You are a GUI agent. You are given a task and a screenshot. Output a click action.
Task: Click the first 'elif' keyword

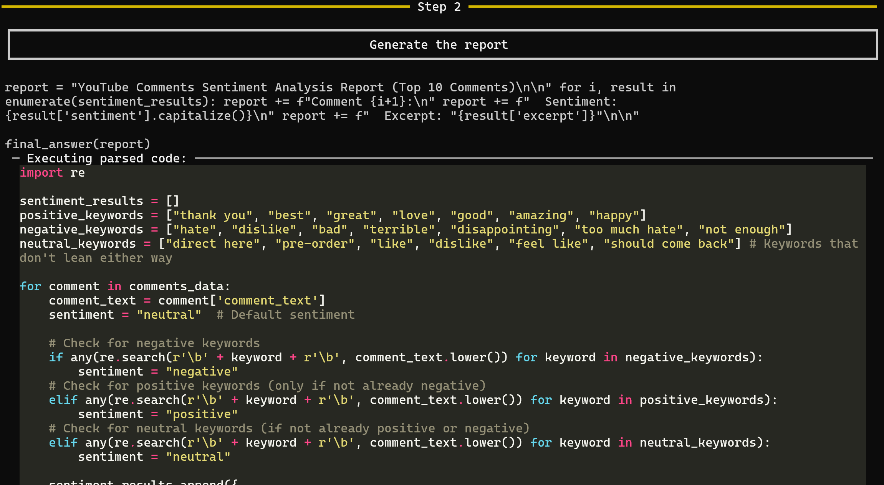point(63,400)
